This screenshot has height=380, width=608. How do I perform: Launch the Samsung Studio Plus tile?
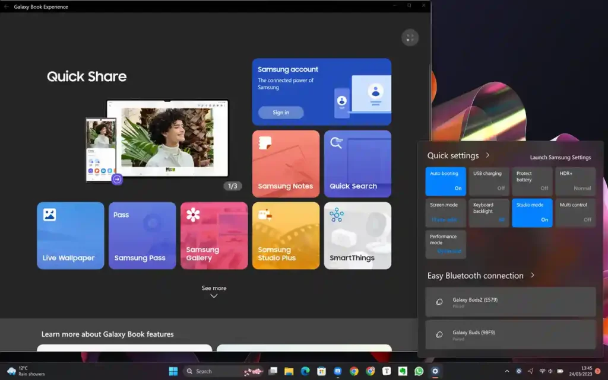click(286, 235)
